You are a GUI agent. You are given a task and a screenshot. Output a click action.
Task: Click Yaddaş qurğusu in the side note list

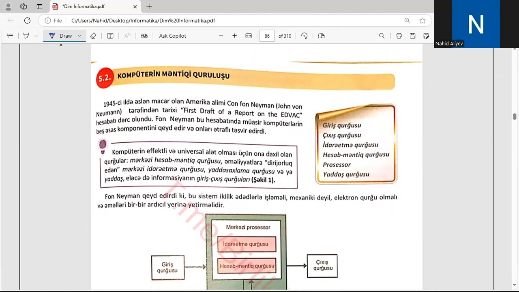click(346, 174)
